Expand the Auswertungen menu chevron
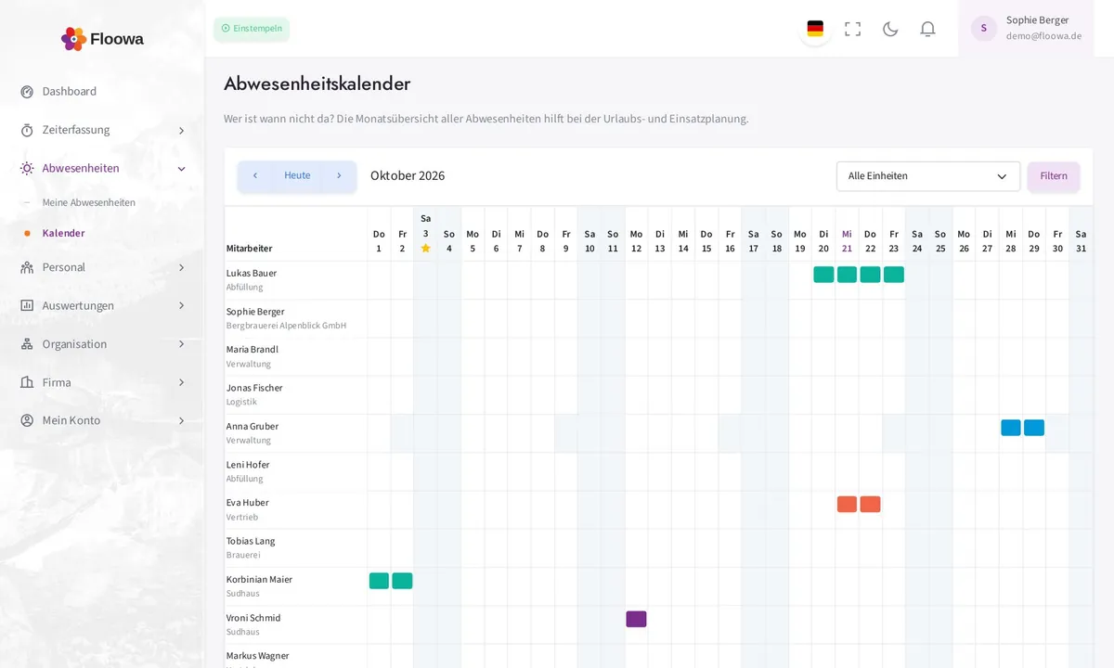This screenshot has height=668, width=1114. pos(181,306)
